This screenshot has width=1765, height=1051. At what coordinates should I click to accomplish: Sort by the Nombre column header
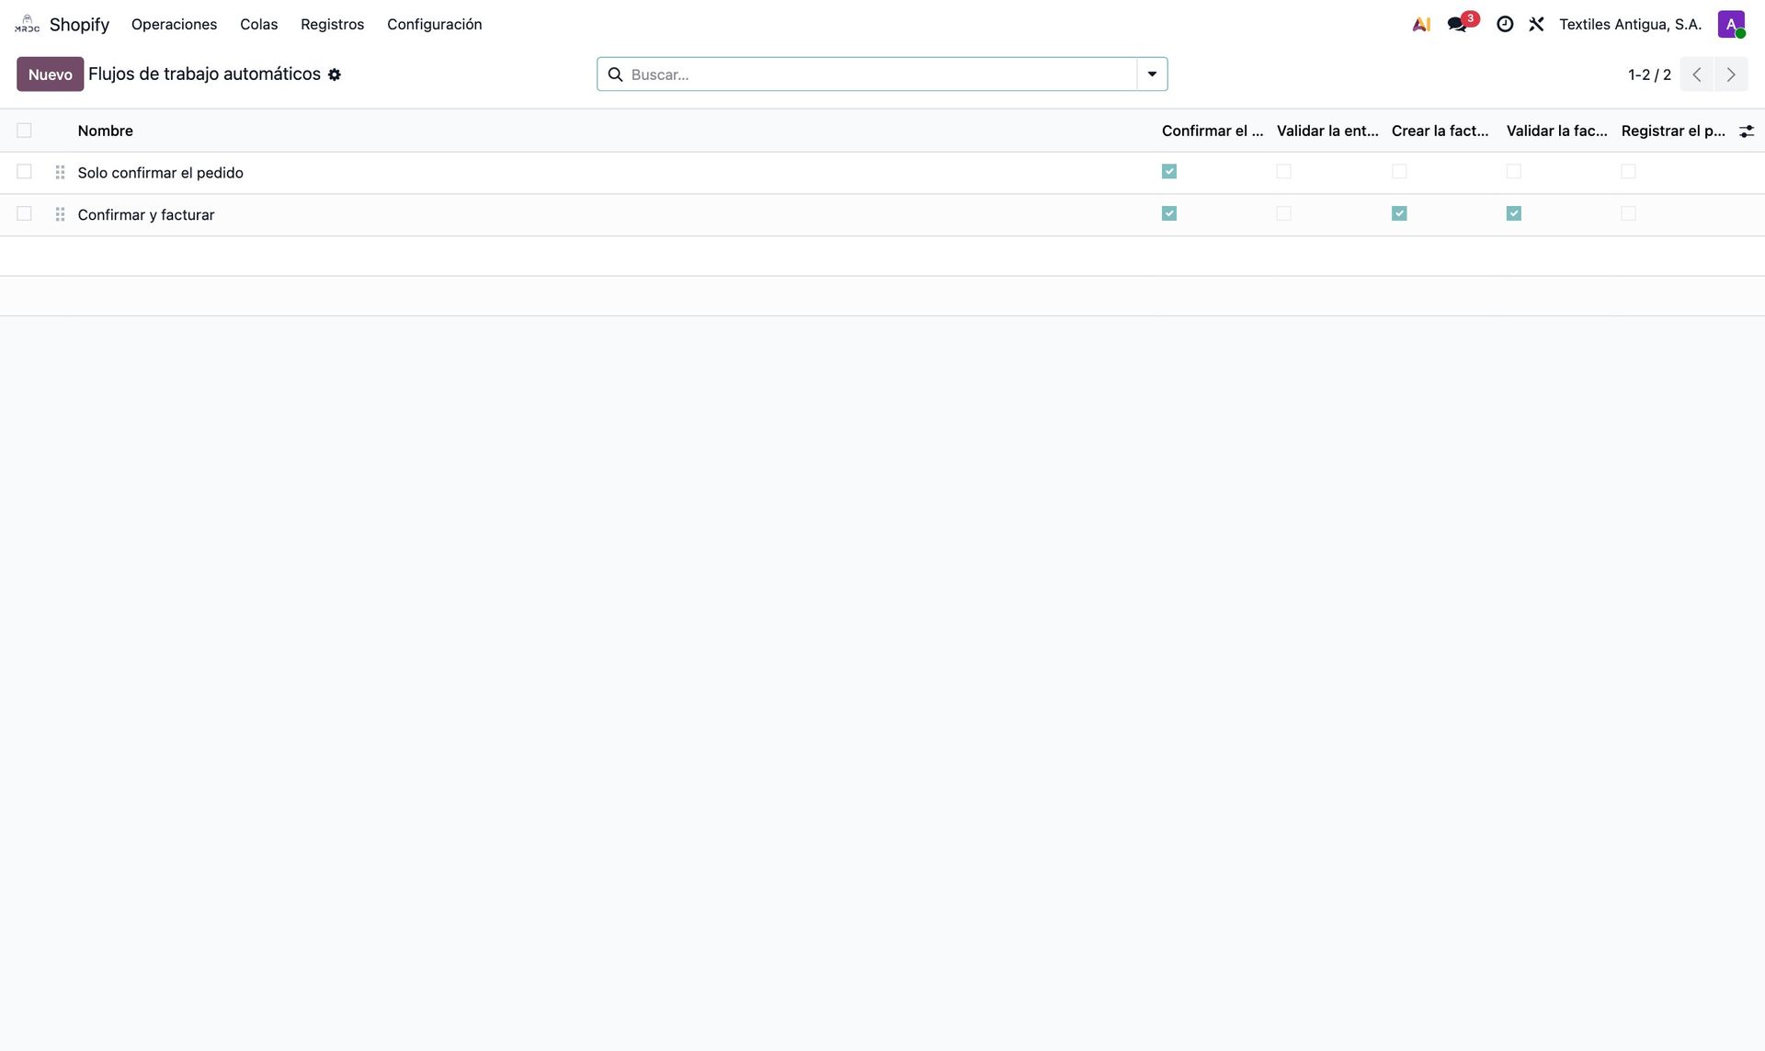[x=106, y=131]
